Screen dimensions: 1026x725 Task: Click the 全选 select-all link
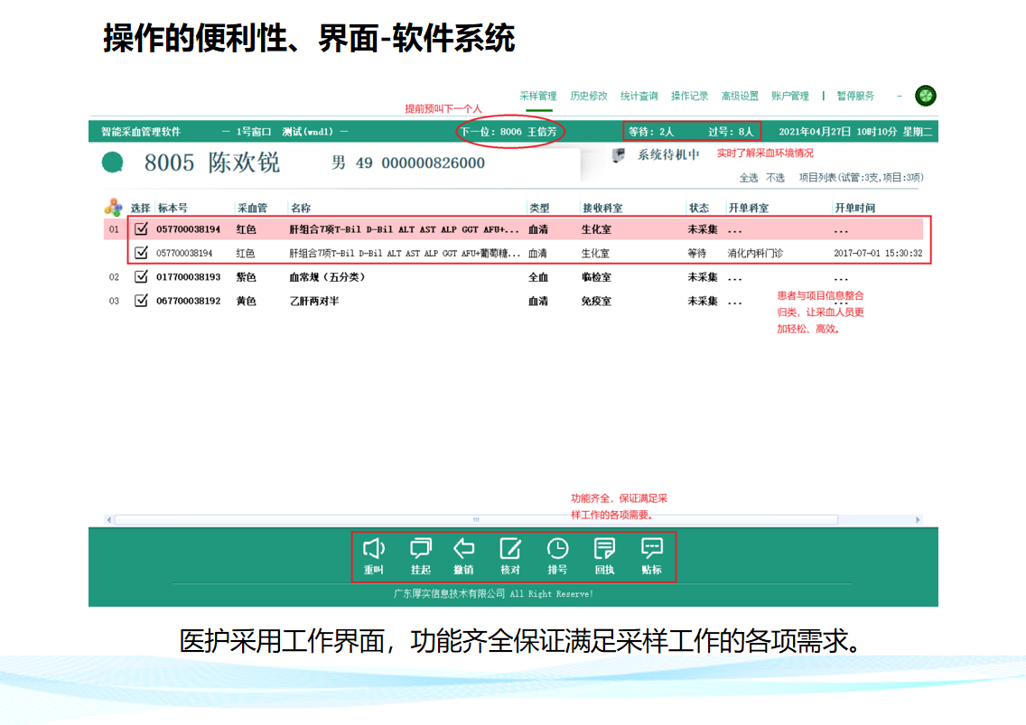[749, 178]
